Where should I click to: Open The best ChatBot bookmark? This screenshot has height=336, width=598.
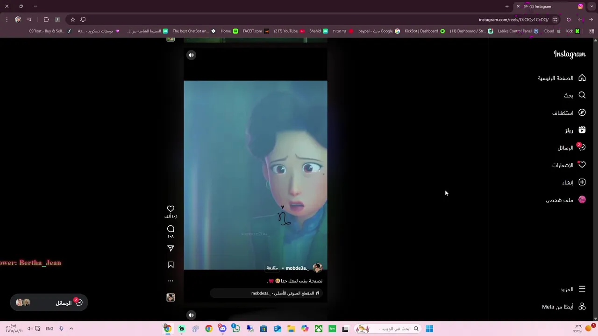point(194,31)
